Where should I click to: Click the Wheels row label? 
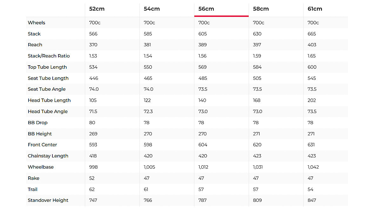(37, 23)
